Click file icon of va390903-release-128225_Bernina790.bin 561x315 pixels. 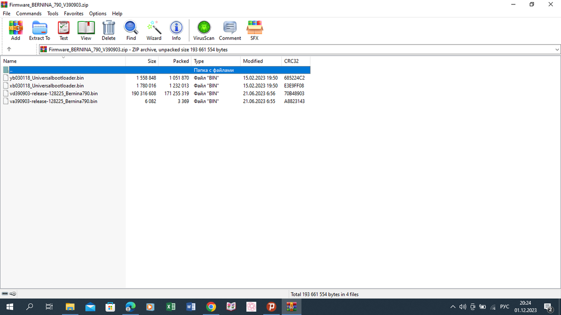point(6,101)
